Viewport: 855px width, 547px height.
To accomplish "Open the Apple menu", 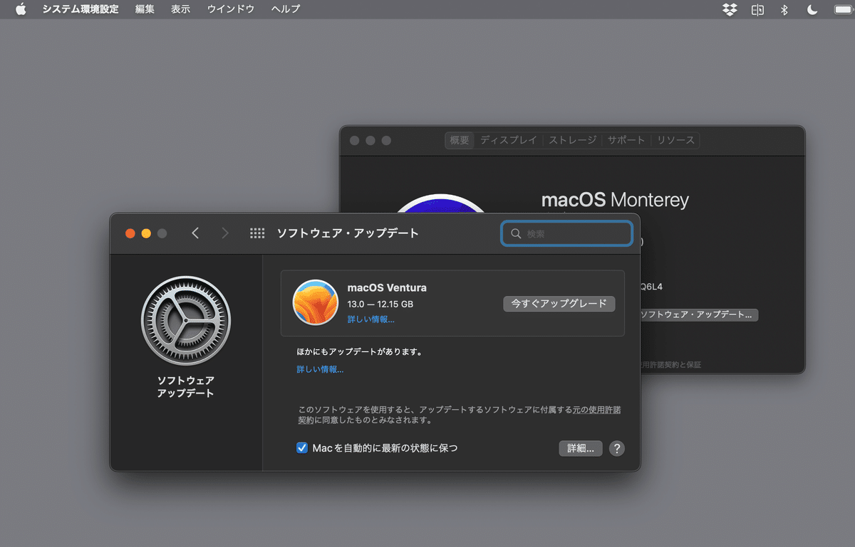I will click(x=21, y=9).
